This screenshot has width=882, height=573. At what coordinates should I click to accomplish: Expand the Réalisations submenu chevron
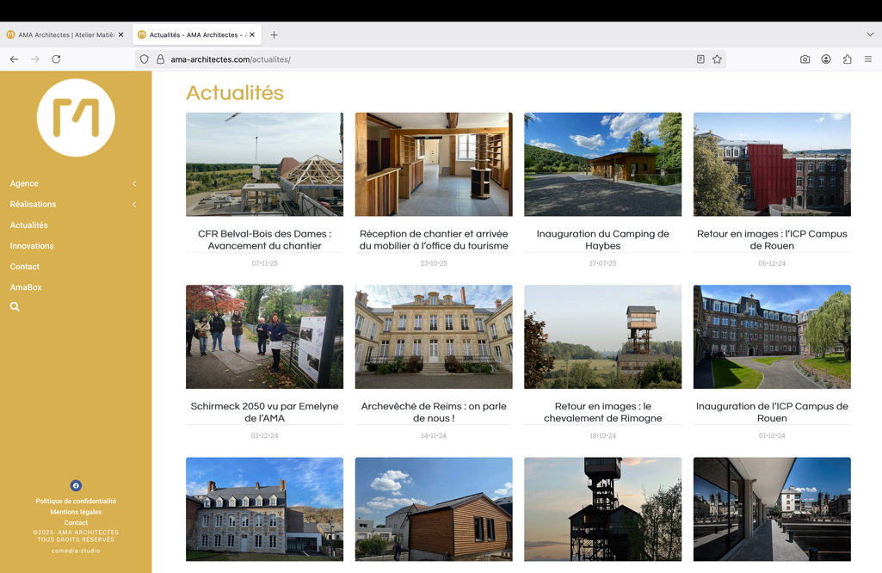pos(134,205)
